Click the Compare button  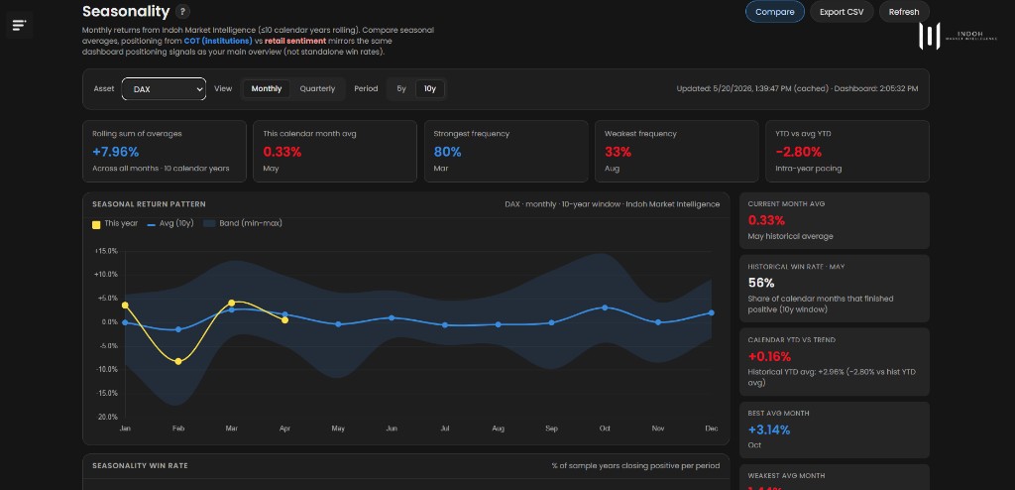click(775, 12)
